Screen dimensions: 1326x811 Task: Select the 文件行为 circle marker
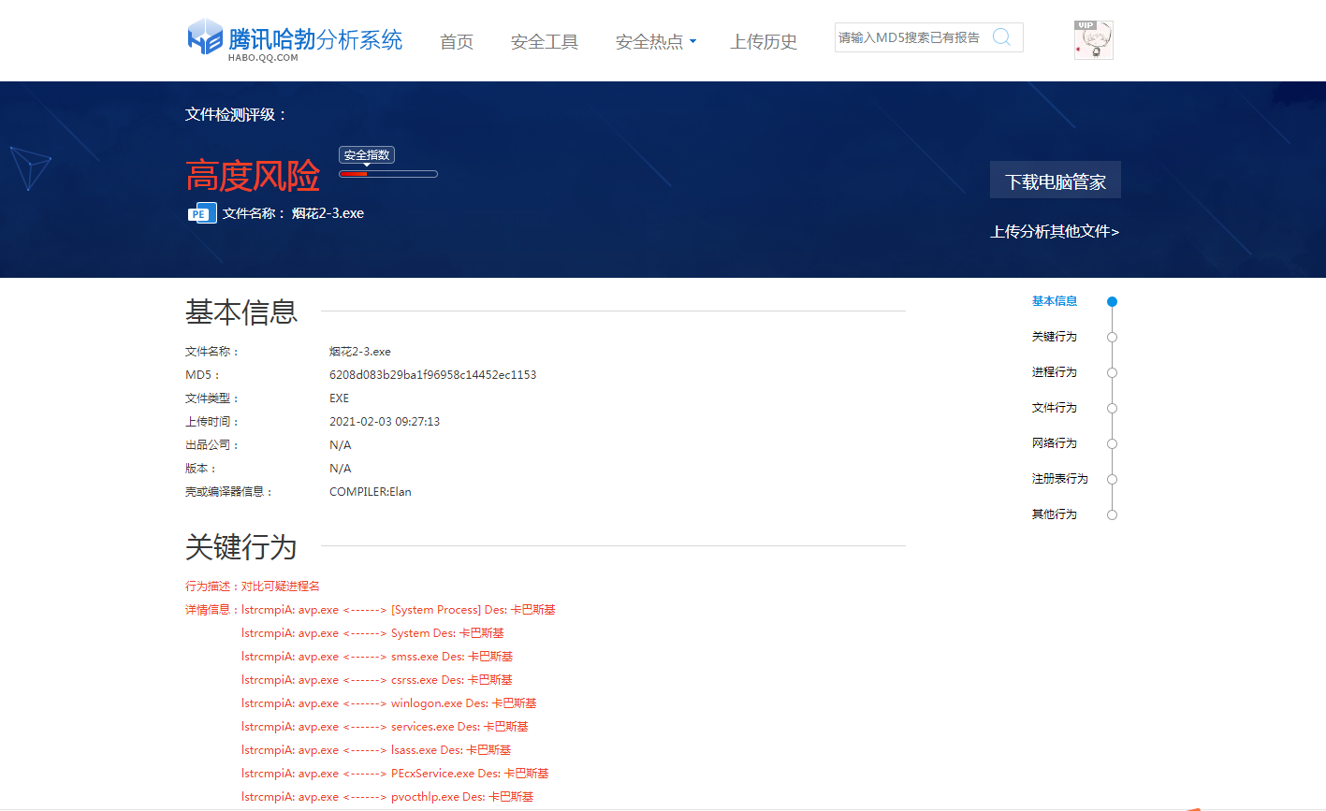[1112, 408]
